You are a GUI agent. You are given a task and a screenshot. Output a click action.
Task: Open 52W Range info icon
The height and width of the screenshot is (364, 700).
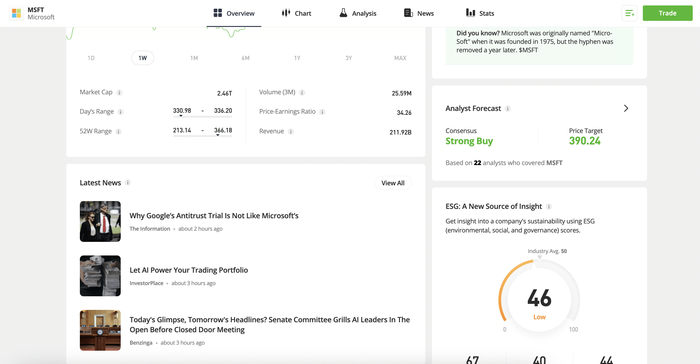pos(119,132)
